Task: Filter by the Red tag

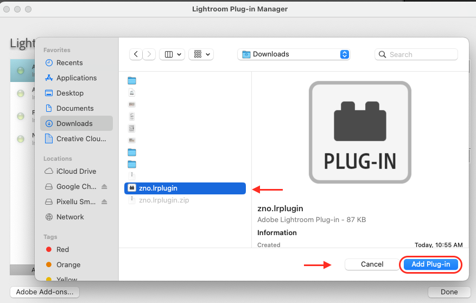Action: click(77, 250)
